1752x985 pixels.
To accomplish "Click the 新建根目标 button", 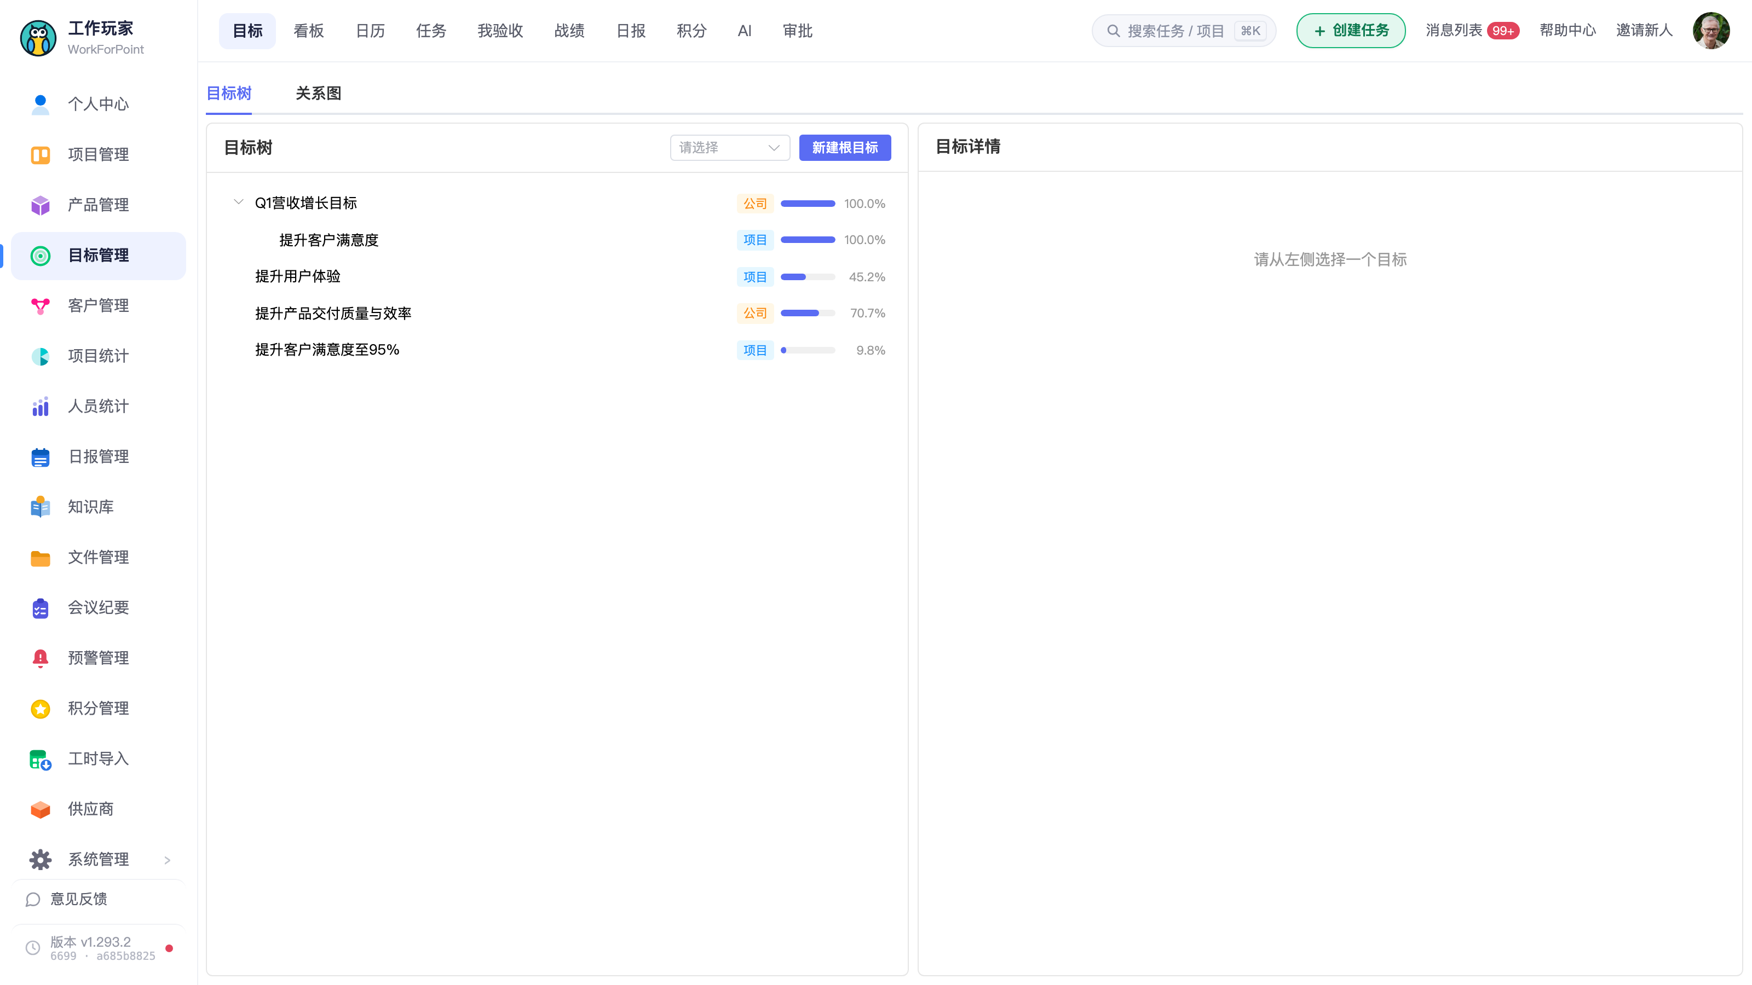I will click(845, 148).
